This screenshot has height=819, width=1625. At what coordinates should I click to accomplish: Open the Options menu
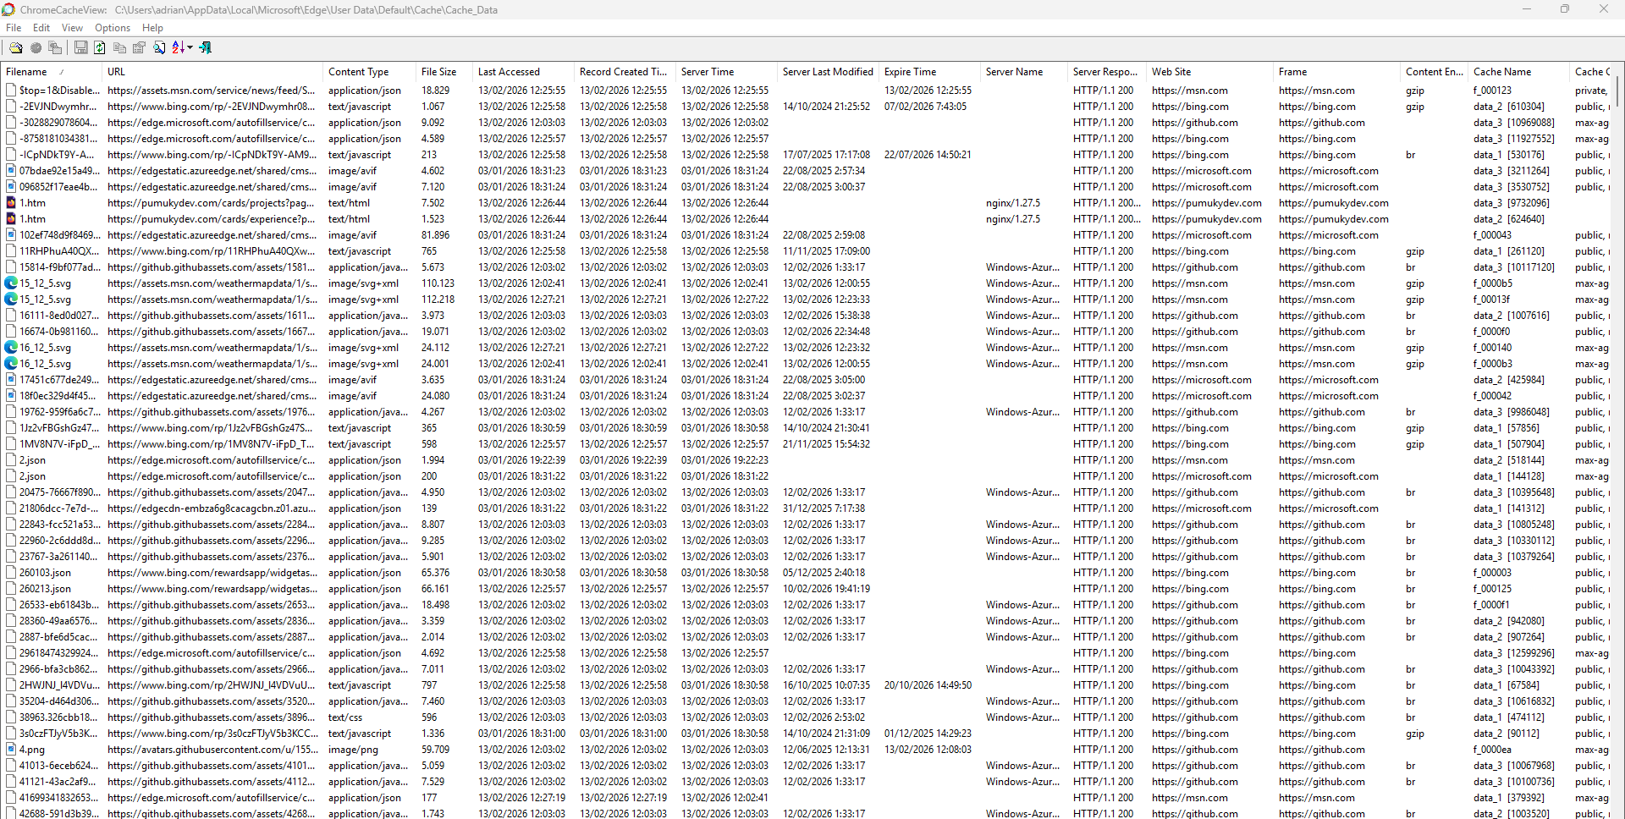coord(113,28)
